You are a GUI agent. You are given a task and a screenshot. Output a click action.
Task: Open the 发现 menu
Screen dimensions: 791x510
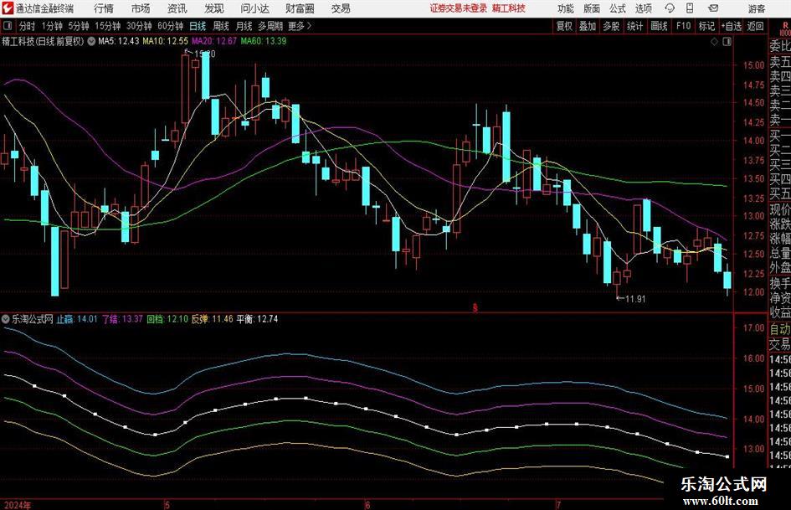(214, 8)
